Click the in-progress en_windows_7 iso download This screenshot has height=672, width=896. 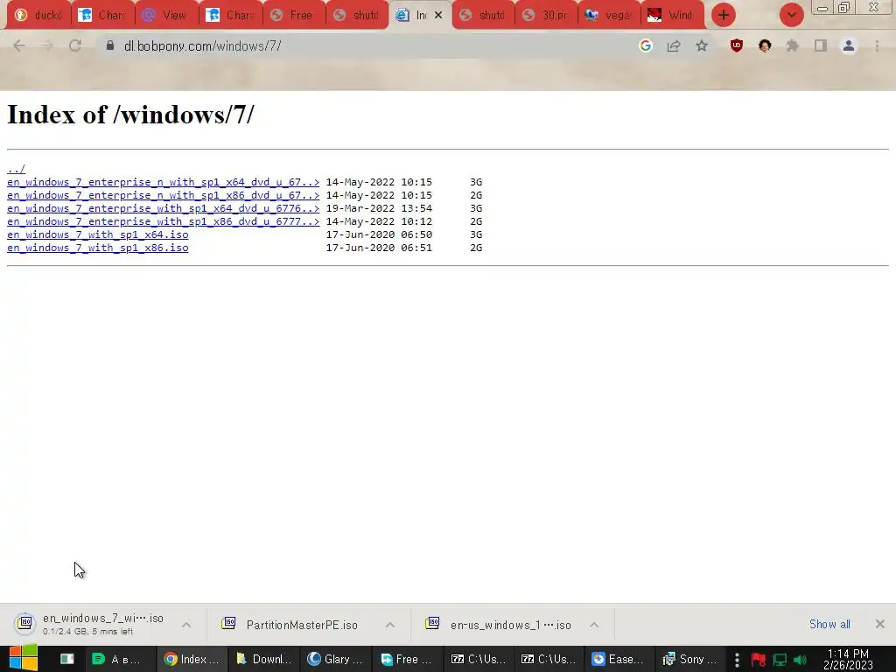pos(91,624)
